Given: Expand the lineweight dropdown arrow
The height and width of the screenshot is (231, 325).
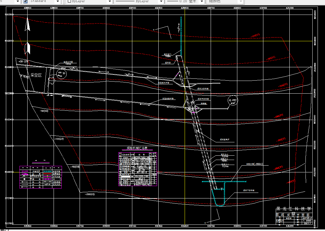Looking at the screenshot, I should coord(202,2).
